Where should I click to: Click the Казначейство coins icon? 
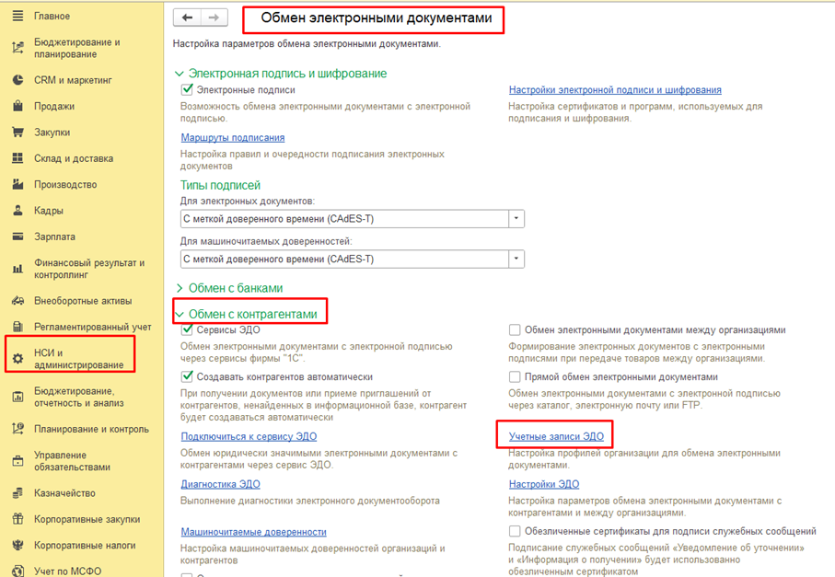(x=17, y=493)
